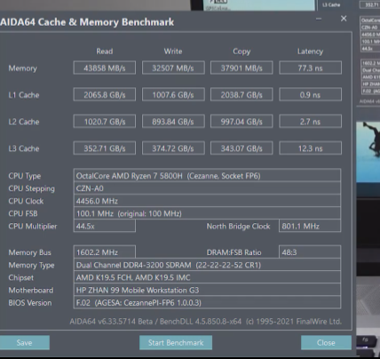This screenshot has height=359, width=380.
Task: Select L3 Cache Latency 12.3 ns
Action: 310,148
